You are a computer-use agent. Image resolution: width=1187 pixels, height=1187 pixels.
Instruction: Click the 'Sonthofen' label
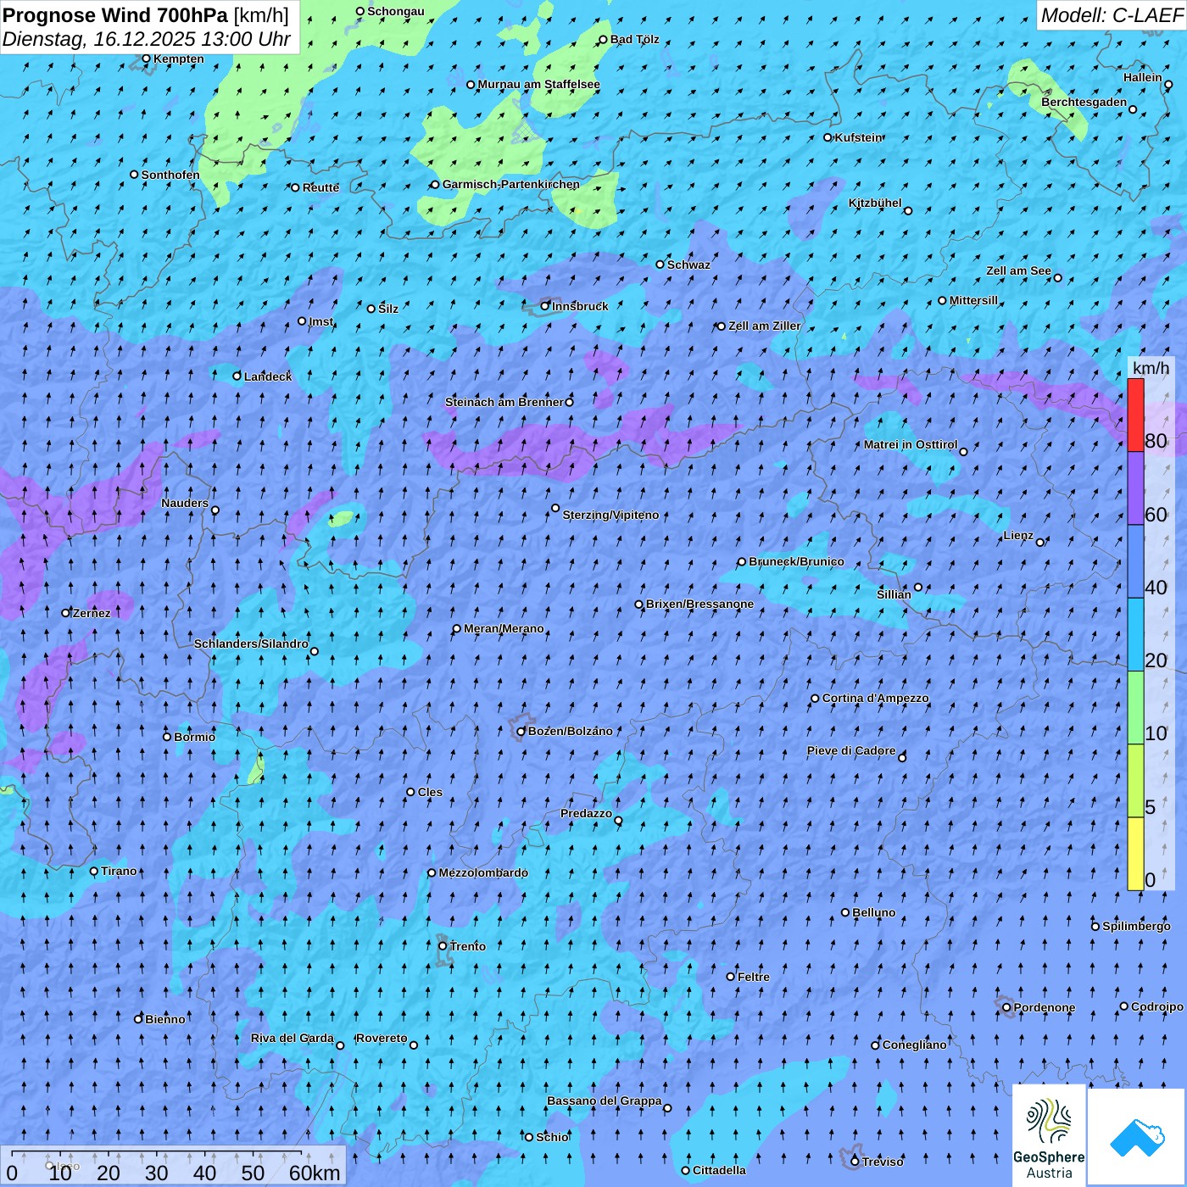pos(170,175)
